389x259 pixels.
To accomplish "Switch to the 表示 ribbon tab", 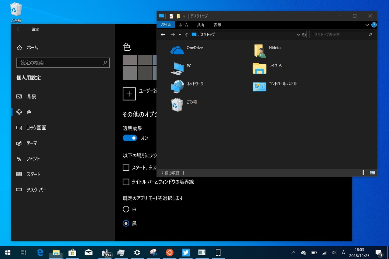I will (217, 25).
